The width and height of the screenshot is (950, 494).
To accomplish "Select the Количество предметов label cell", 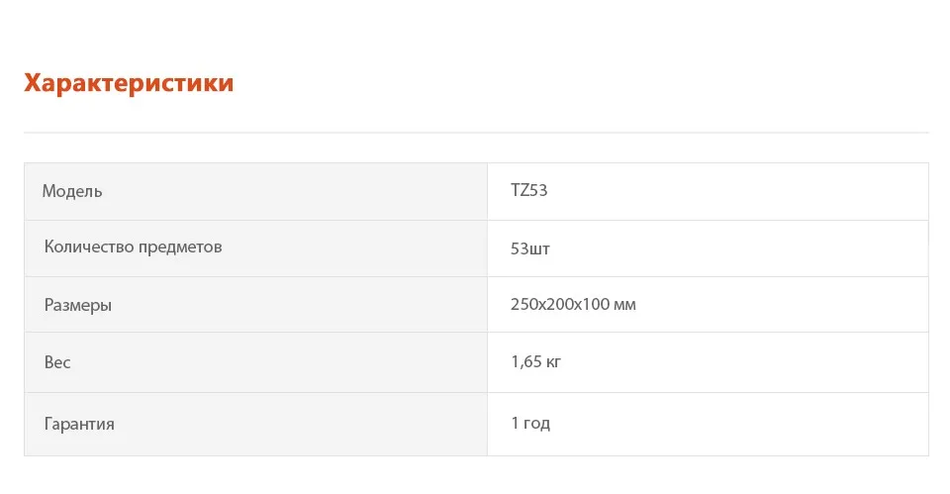I will point(133,247).
